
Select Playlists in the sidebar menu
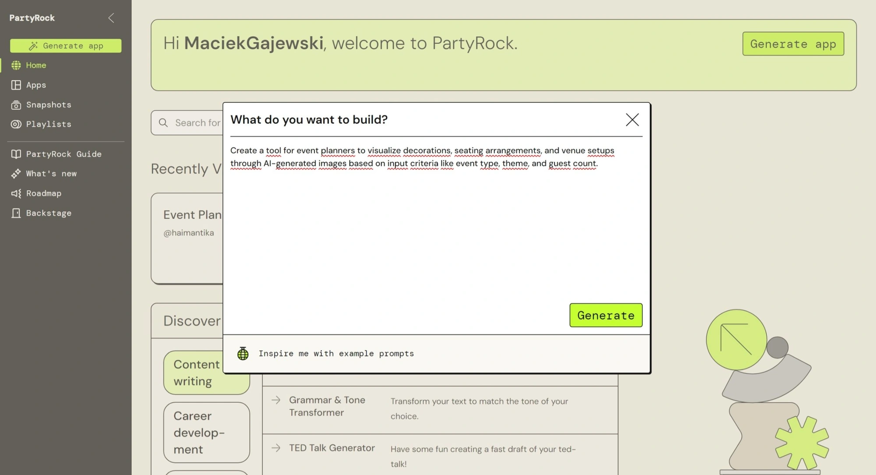49,124
